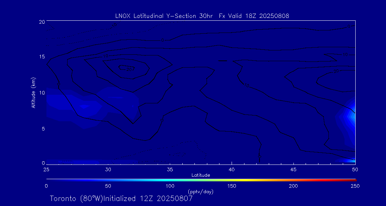386x206 pixels.
Task: Click the x-axis tick label '35'
Action: click(170, 169)
